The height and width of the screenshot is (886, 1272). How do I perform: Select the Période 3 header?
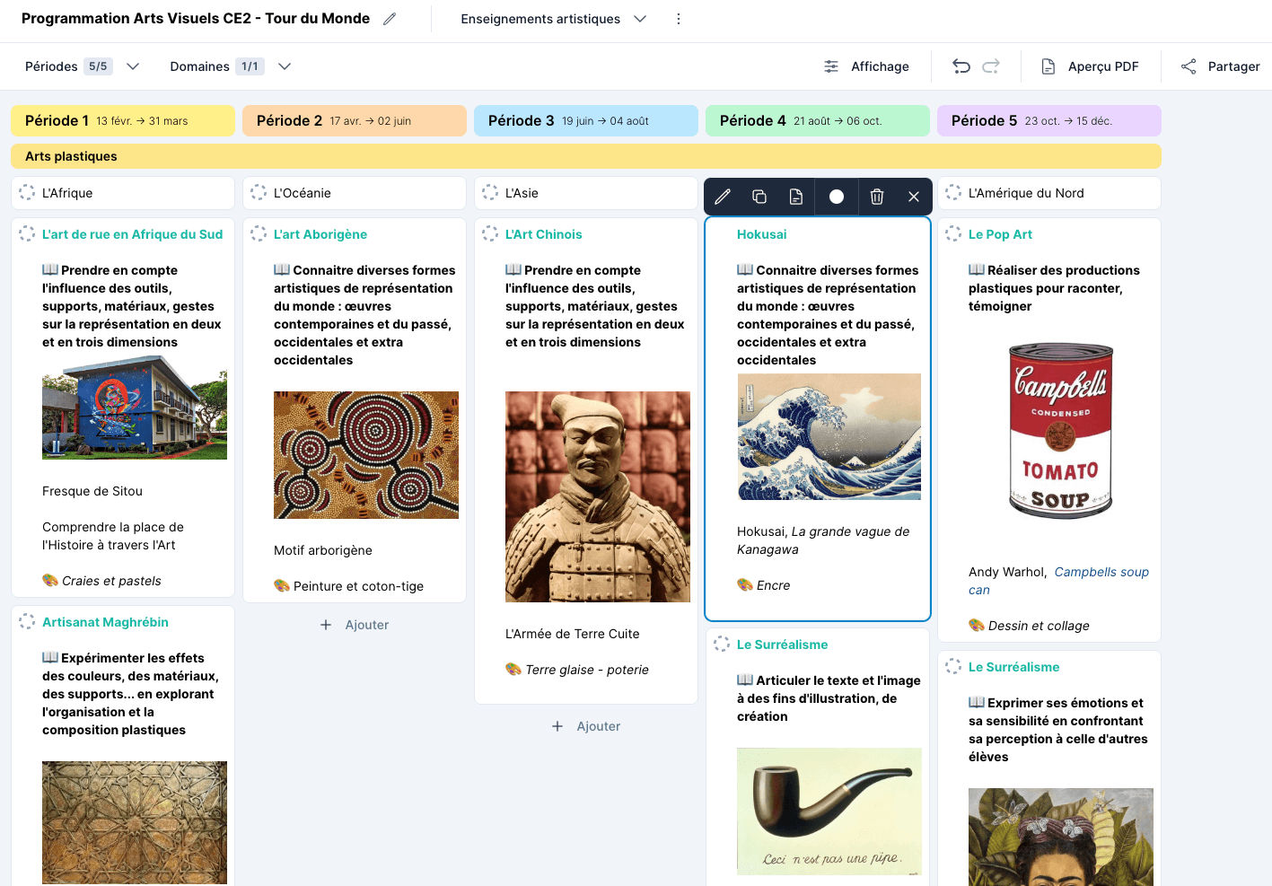click(x=586, y=121)
